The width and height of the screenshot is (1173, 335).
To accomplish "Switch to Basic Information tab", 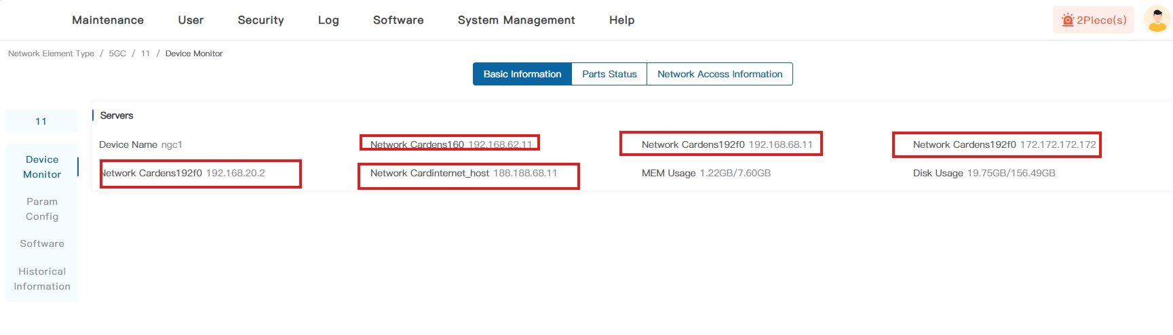I will [522, 74].
